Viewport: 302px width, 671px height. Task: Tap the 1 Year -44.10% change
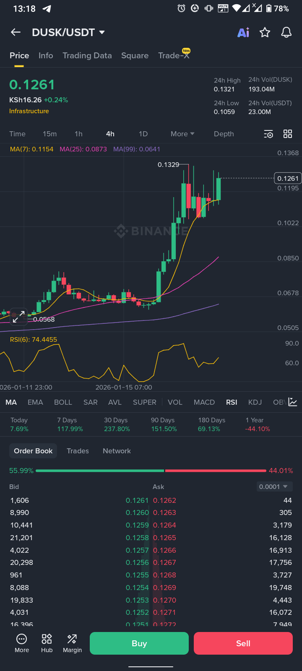[258, 424]
